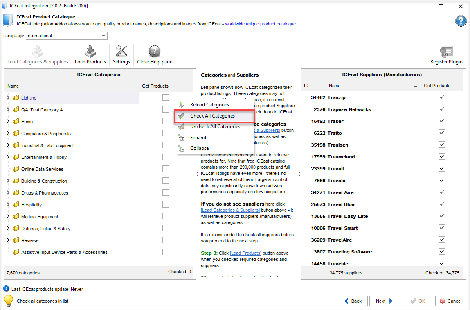Expand the Medical Equipment node
The image size is (470, 310).
[x=8, y=216]
